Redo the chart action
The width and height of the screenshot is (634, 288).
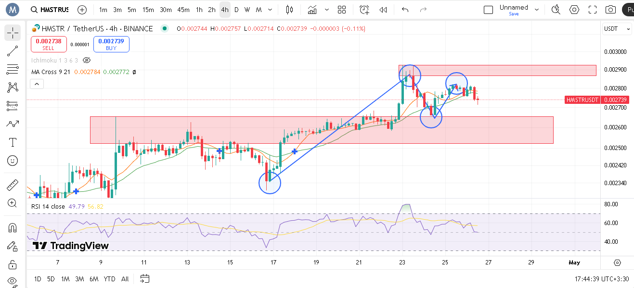pyautogui.click(x=423, y=10)
